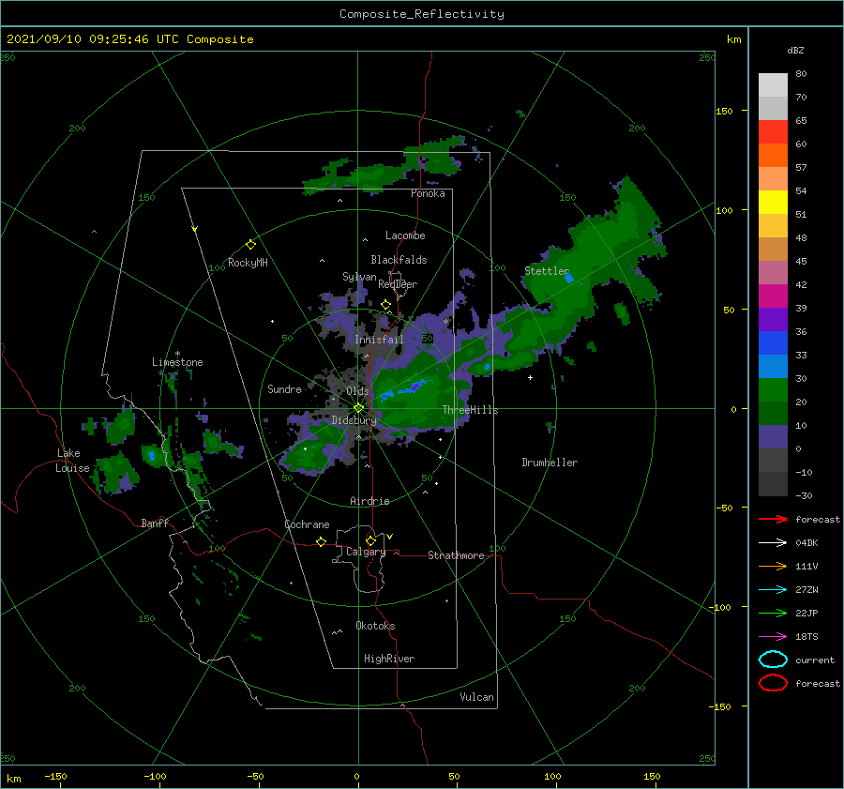
Task: Click the red forecast arrow in legend
Action: pyautogui.click(x=773, y=519)
